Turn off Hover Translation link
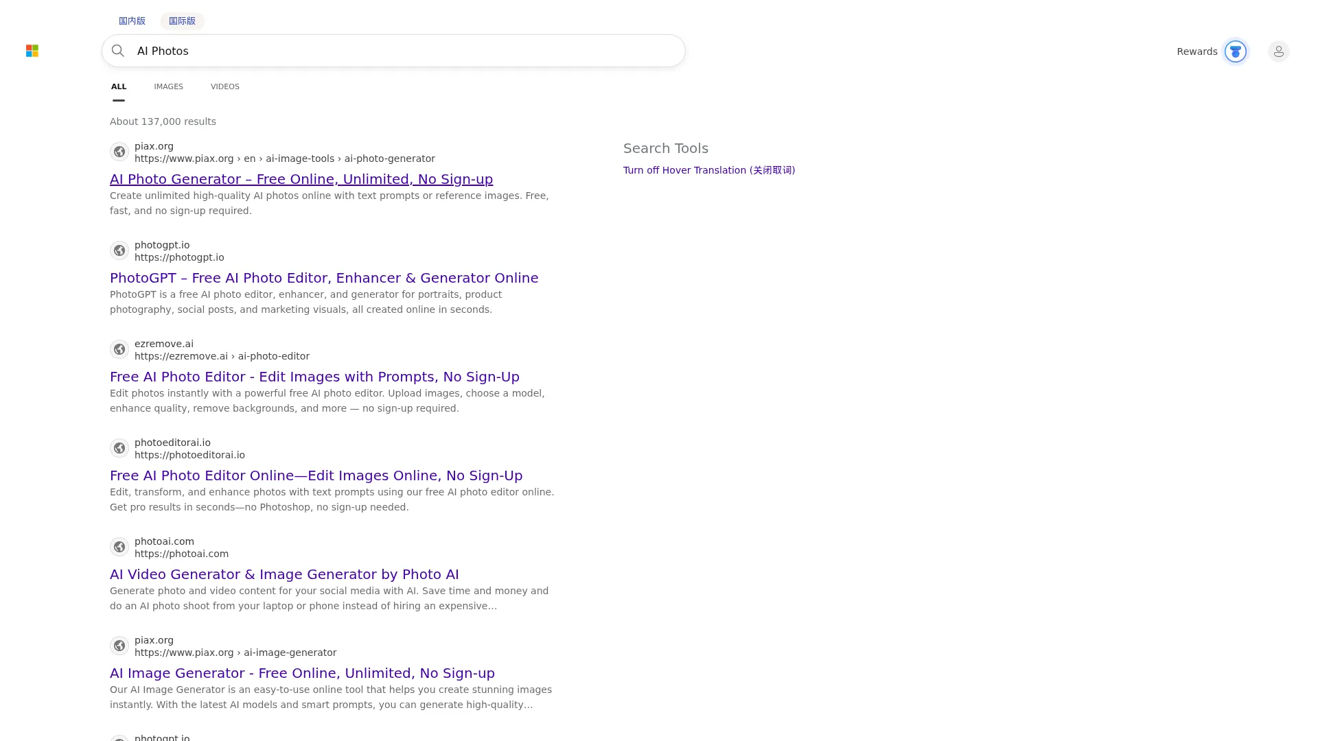 pos(709,170)
